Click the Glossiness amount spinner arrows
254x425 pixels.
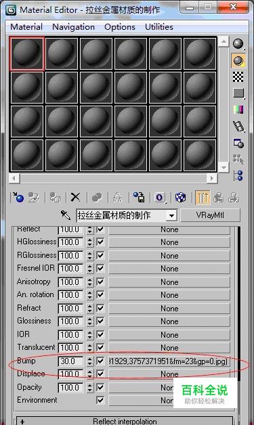90,321
